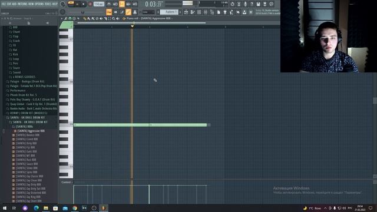Select the piano roll draw pencil tool
The image size is (377, 212).
point(85,18)
